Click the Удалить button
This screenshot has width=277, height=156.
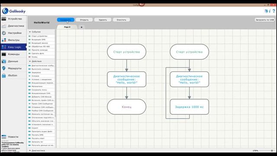pyautogui.click(x=103, y=20)
